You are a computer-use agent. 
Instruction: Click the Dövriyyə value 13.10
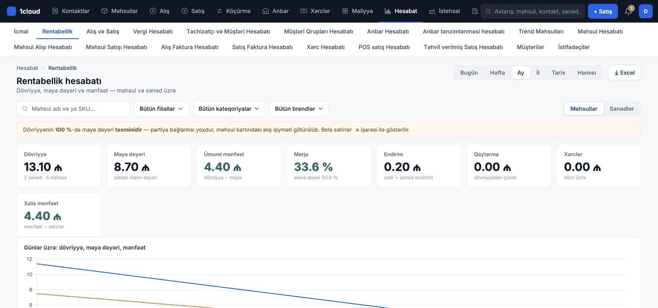pyautogui.click(x=43, y=167)
